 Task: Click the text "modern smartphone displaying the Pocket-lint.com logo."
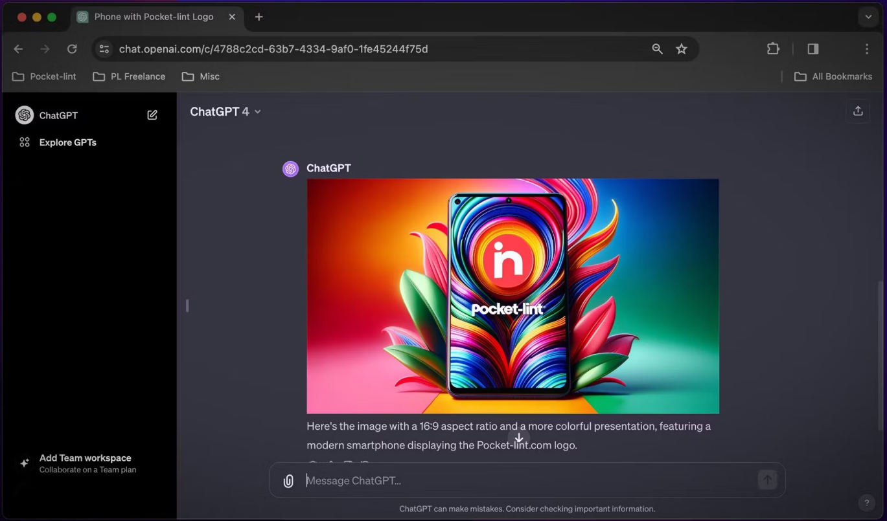[442, 445]
